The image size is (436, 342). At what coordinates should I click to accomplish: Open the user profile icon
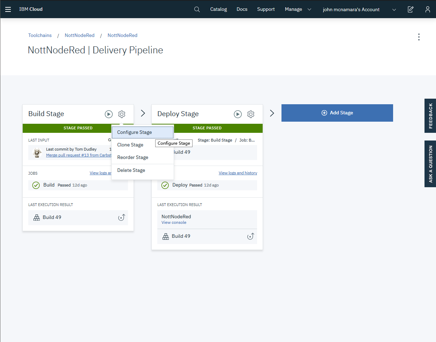tap(427, 9)
